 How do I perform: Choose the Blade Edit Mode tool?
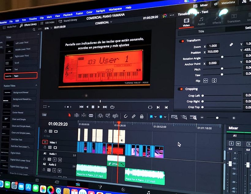point(91,116)
